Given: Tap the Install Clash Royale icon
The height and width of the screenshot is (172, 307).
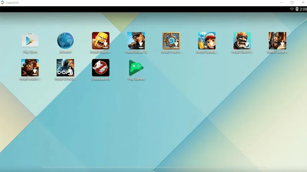Looking at the screenshot, I should [x=242, y=41].
